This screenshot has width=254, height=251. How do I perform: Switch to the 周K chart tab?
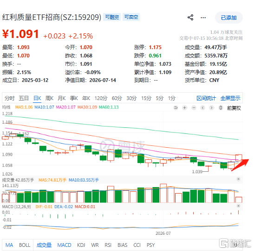[x=49, y=98]
